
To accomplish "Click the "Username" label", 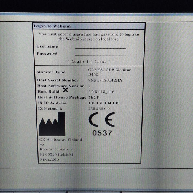I will click(x=47, y=46).
